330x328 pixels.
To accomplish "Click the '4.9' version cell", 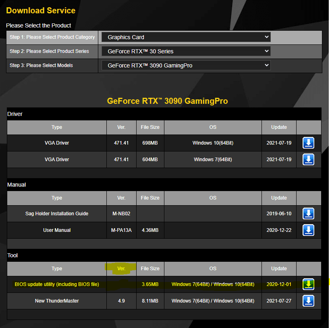I will coord(121,301).
